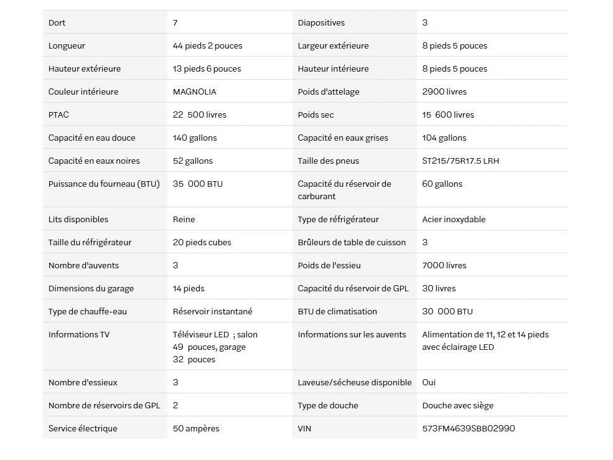
Task: Click the Réservoir instantané value
Action: point(213,311)
